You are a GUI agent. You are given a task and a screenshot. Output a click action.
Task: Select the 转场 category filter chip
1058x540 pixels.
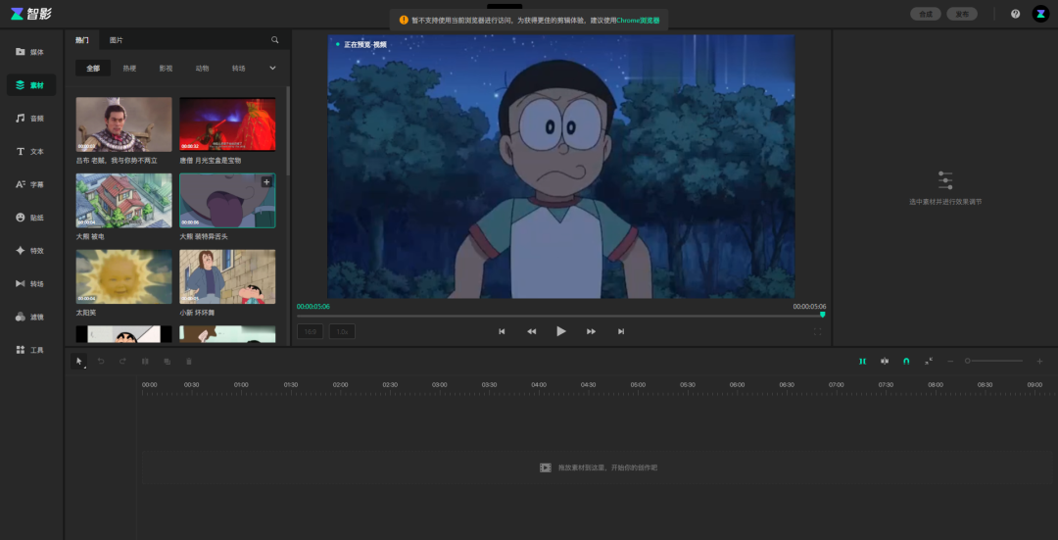tap(239, 69)
